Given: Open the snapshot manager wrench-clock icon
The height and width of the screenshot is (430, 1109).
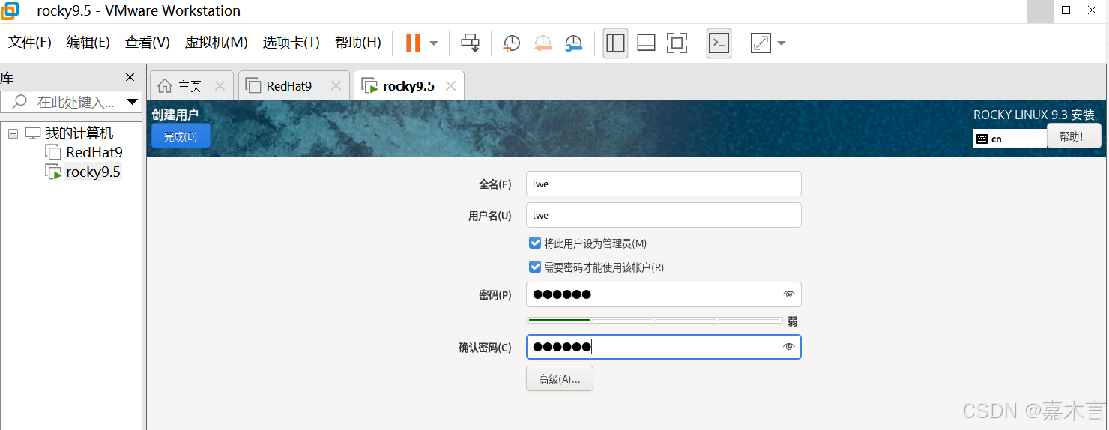Looking at the screenshot, I should coord(573,43).
